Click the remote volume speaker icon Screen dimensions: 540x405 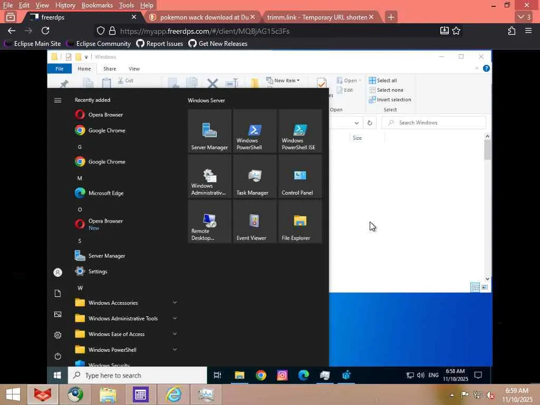(420, 375)
